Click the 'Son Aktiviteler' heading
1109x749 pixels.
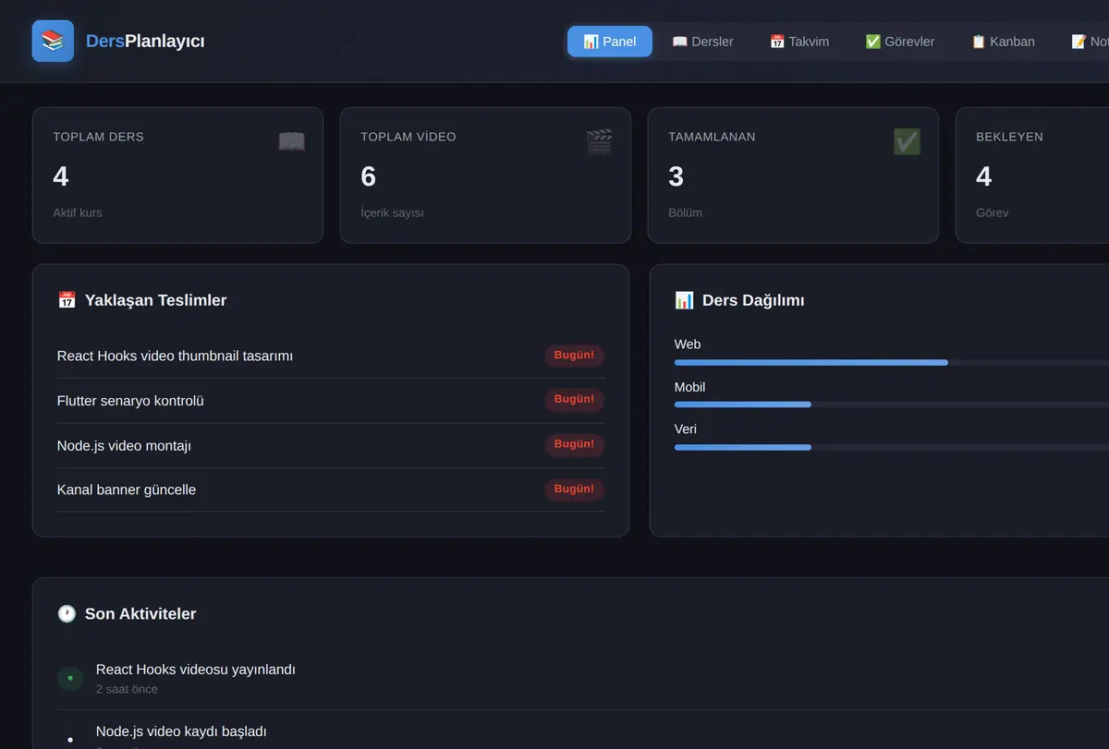pos(140,614)
